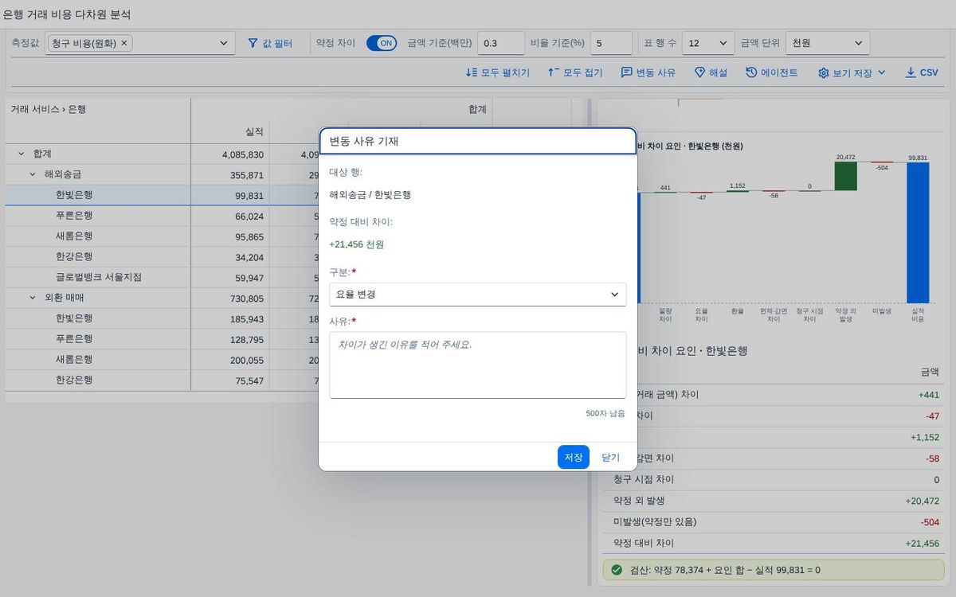Click the 사유 reason text area
This screenshot has height=597, width=956.
pyautogui.click(x=477, y=365)
